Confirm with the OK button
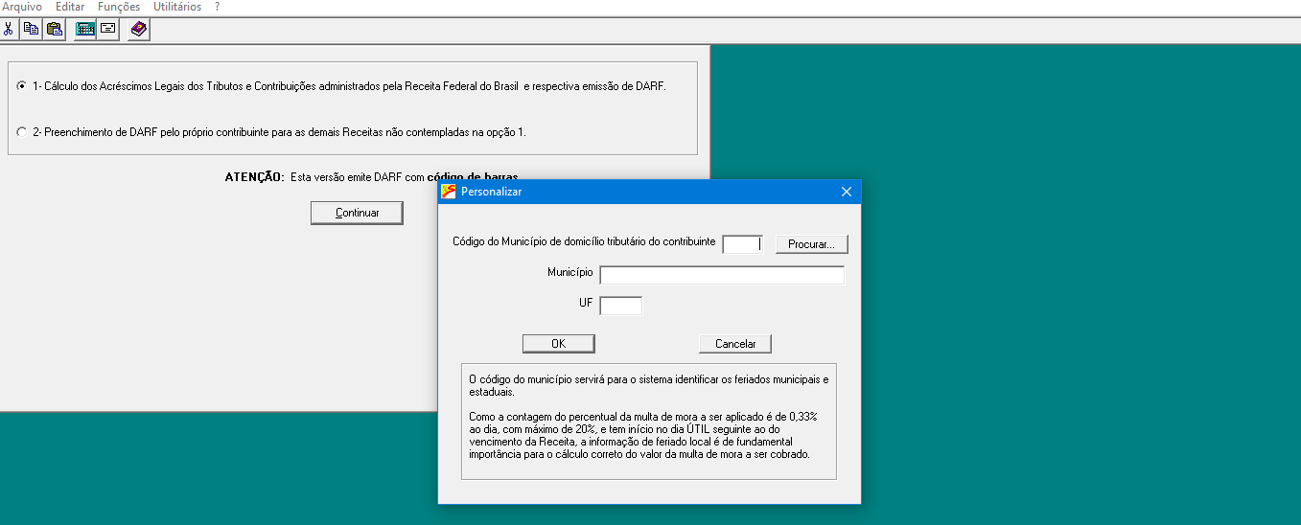1301x525 pixels. (x=558, y=344)
